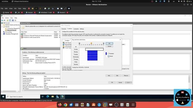
Task: Select the Denied radio button
Action: click(109, 56)
